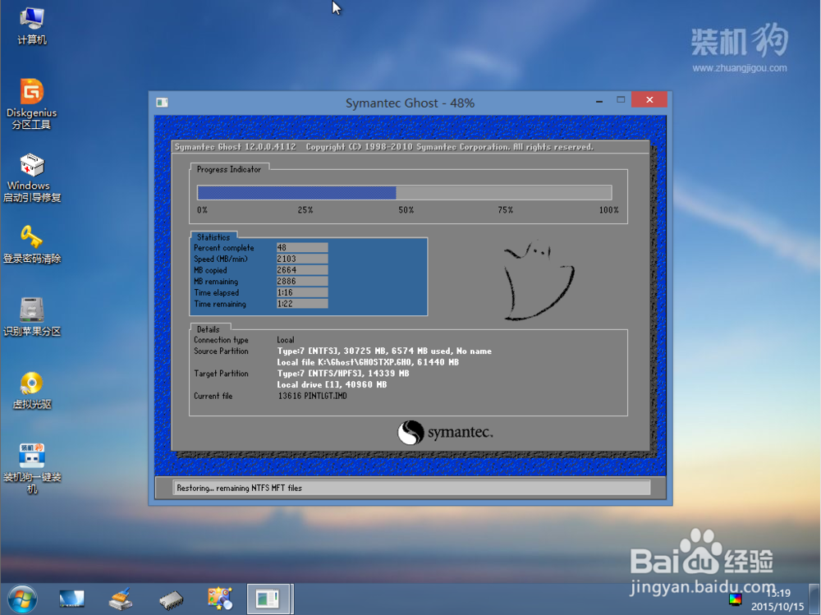Click the color display tray icon
Screen dimensions: 821x615
point(735,599)
